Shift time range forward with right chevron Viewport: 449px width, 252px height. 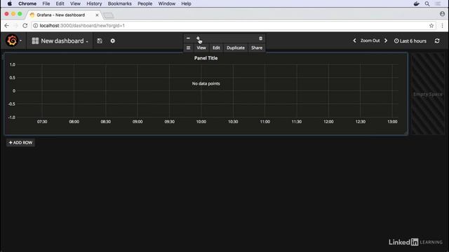pos(386,41)
